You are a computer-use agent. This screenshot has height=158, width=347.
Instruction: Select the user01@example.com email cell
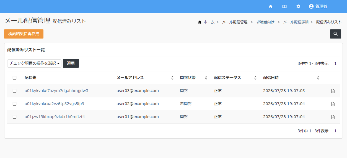point(138,117)
